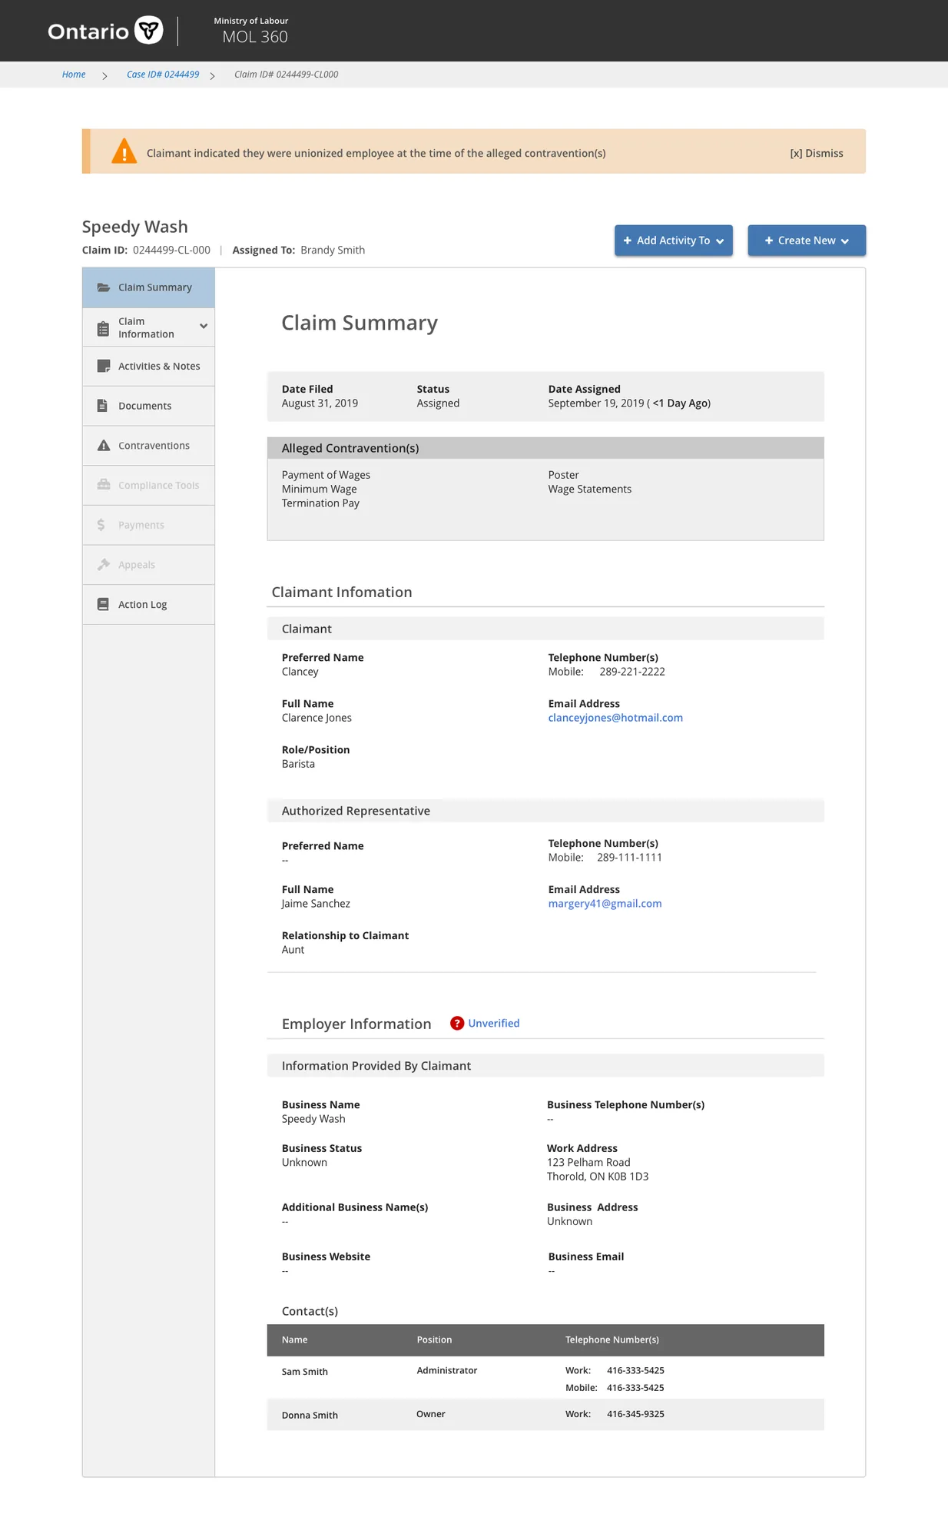Viewport: 948px width, 1537px height.
Task: Click the Date Assigned September 19, 2019 value
Action: click(x=629, y=403)
